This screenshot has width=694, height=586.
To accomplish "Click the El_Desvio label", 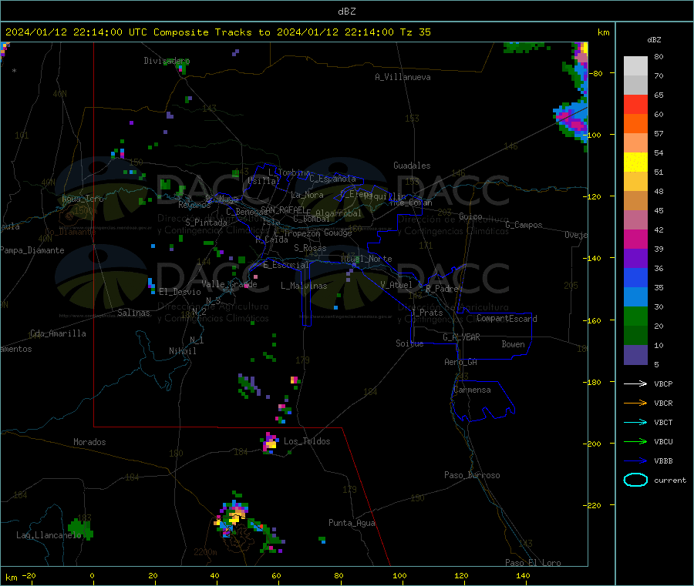I will pyautogui.click(x=180, y=292).
